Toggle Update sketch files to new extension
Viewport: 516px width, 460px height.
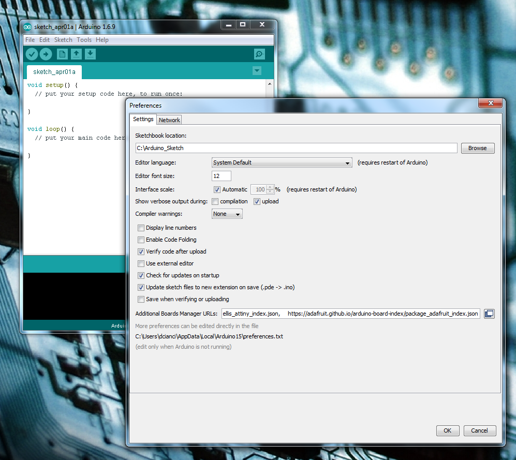point(141,287)
